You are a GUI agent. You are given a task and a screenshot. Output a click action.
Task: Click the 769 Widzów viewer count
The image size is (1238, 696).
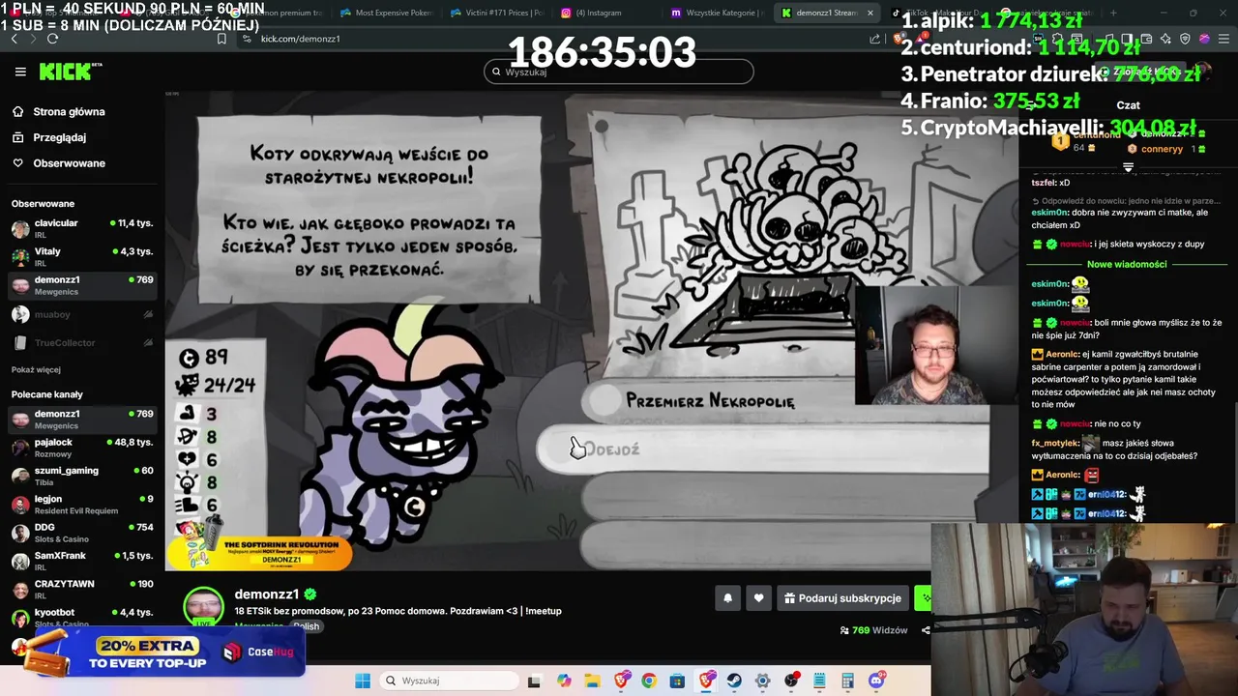[873, 630]
